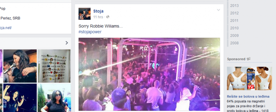Open the back support belt ad image
This screenshot has height=112, width=276.
click(x=250, y=78)
